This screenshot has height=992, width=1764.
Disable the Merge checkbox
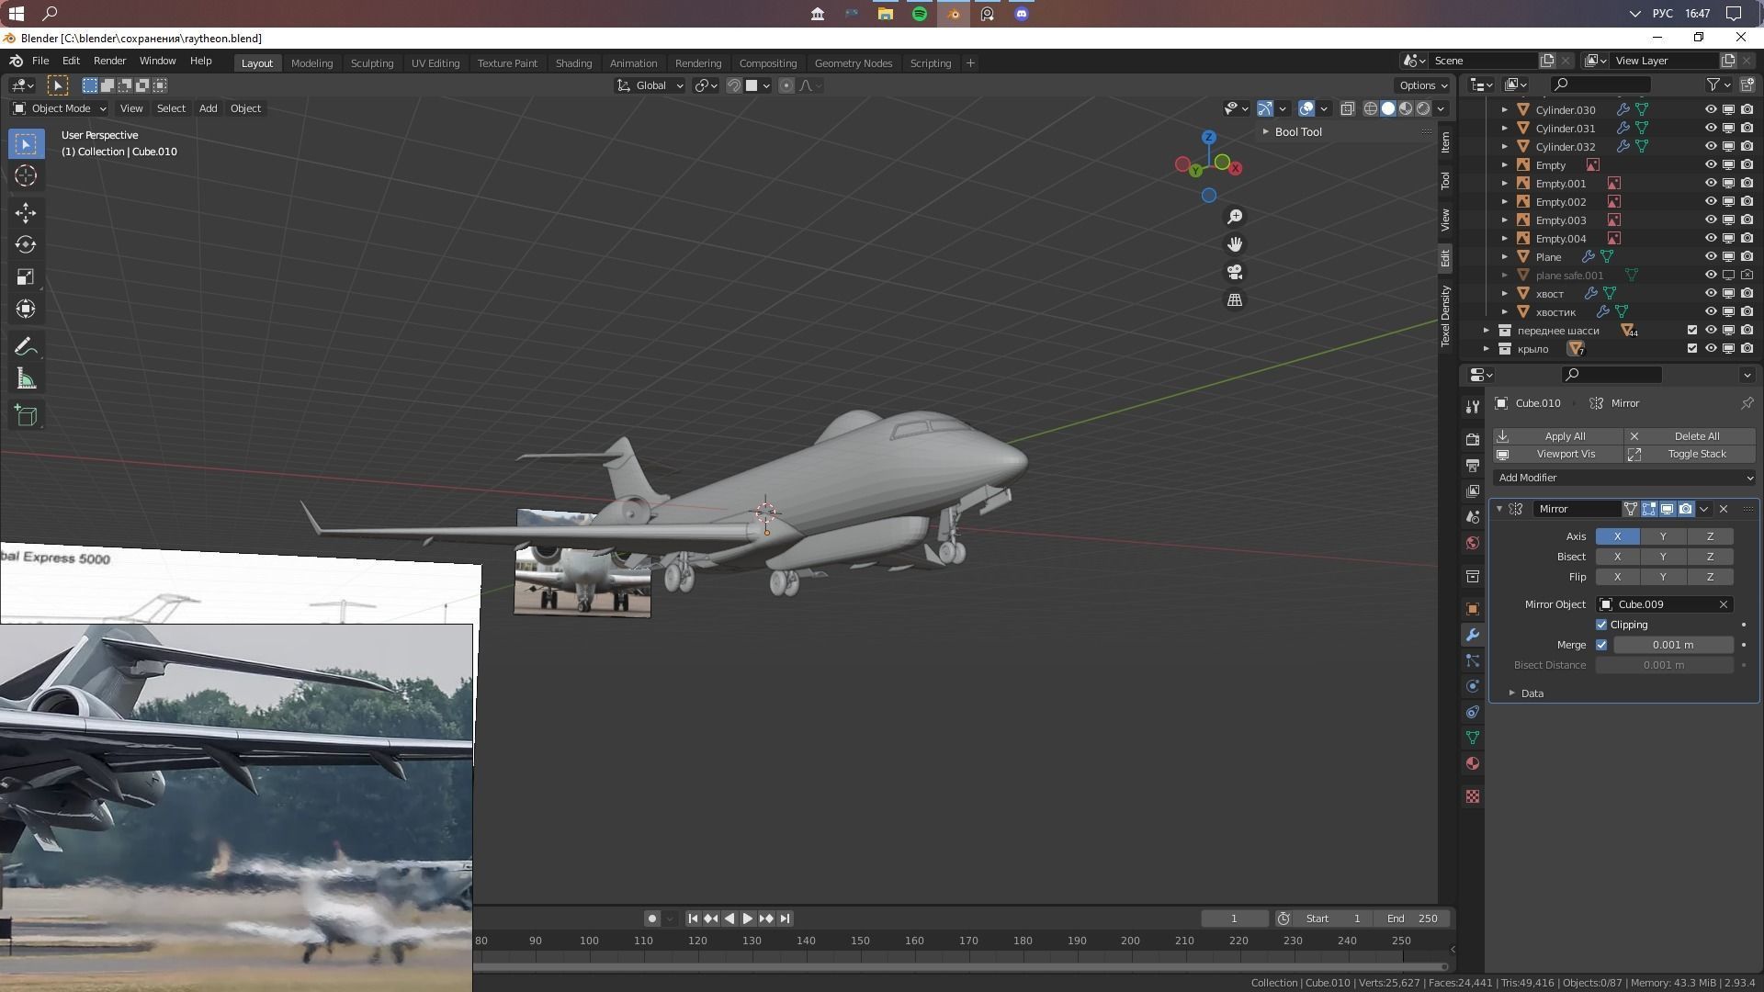click(1601, 645)
